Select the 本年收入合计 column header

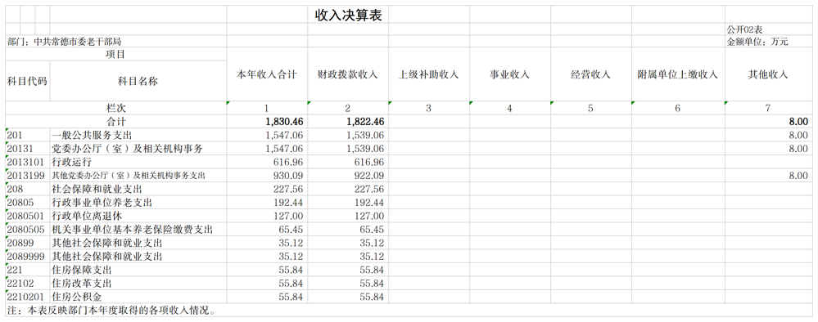click(x=267, y=74)
